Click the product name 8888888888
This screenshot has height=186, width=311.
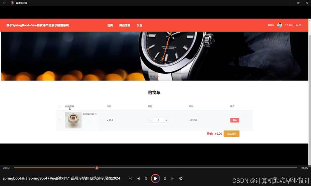pos(90,114)
